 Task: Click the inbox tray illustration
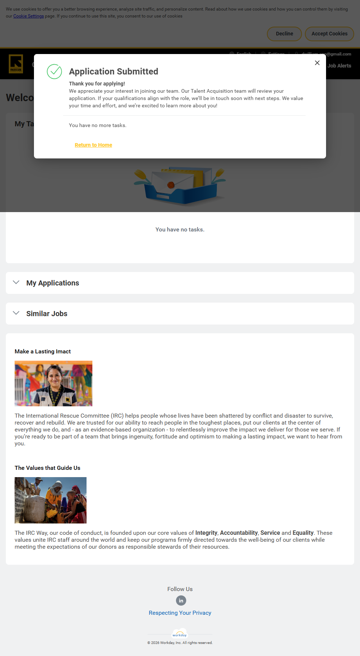click(180, 186)
